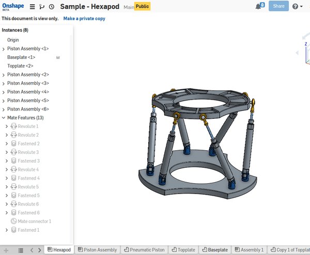Click the Fastened 5 mate icon
Viewport: 310px width, 255px height.
pyautogui.click(x=13, y=195)
